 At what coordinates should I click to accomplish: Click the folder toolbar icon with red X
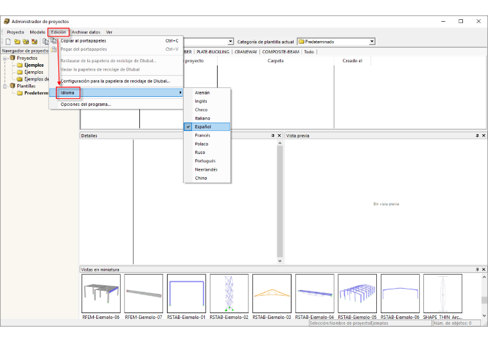point(35,42)
